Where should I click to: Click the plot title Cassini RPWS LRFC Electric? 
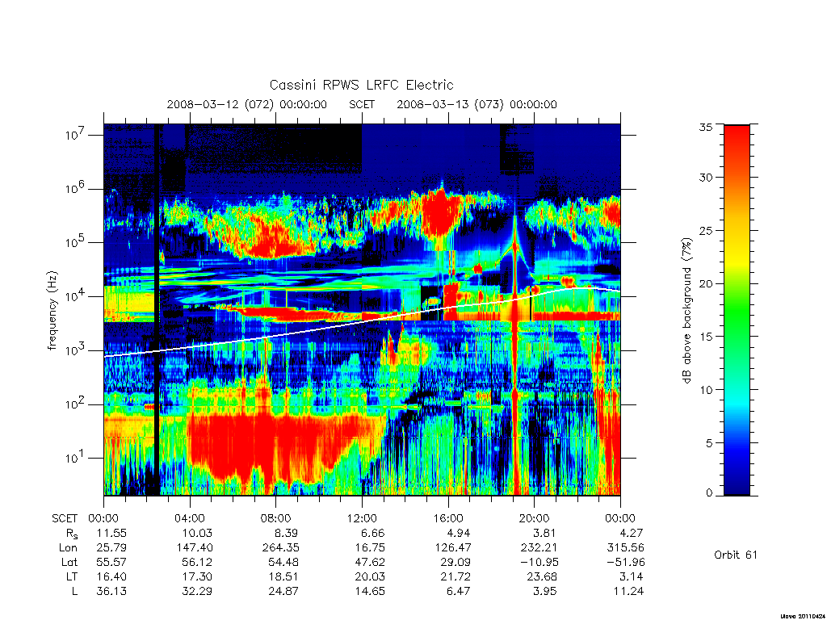click(361, 85)
